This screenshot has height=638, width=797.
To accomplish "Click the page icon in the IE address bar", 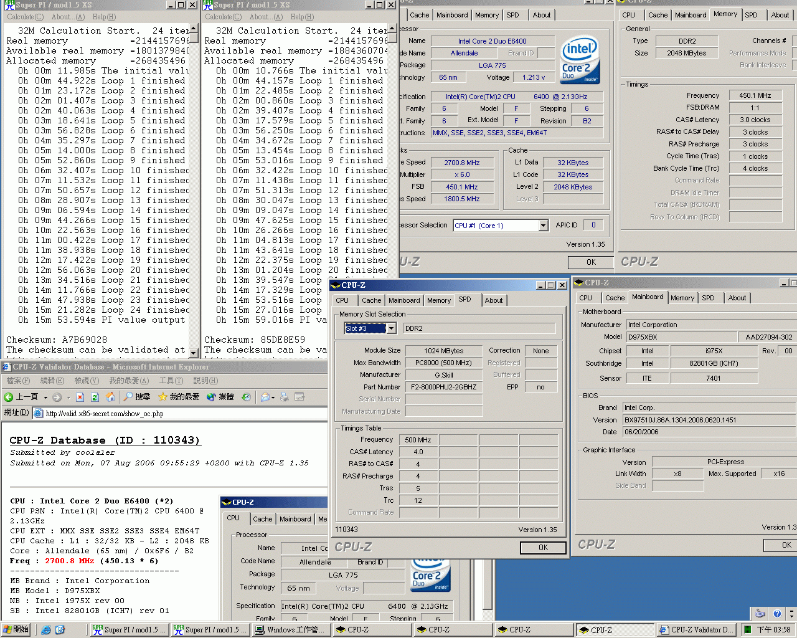I will tap(39, 413).
